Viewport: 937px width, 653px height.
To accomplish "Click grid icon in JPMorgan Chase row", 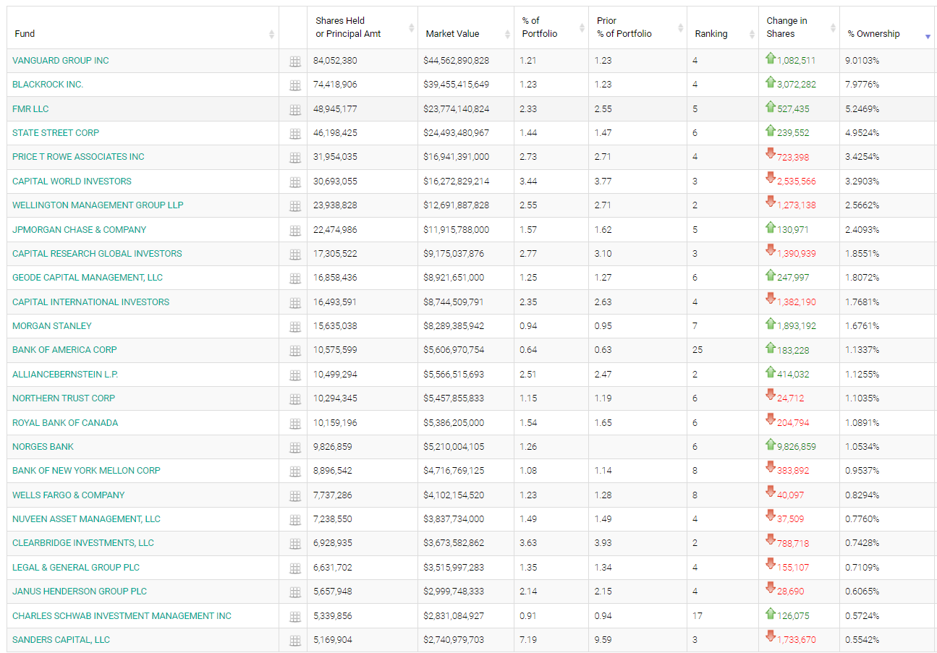I will [x=294, y=231].
